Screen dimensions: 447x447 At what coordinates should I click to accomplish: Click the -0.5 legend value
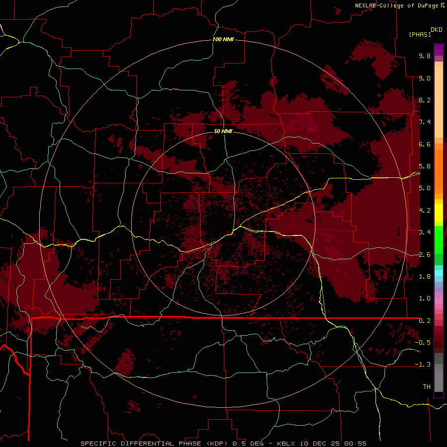point(423,343)
